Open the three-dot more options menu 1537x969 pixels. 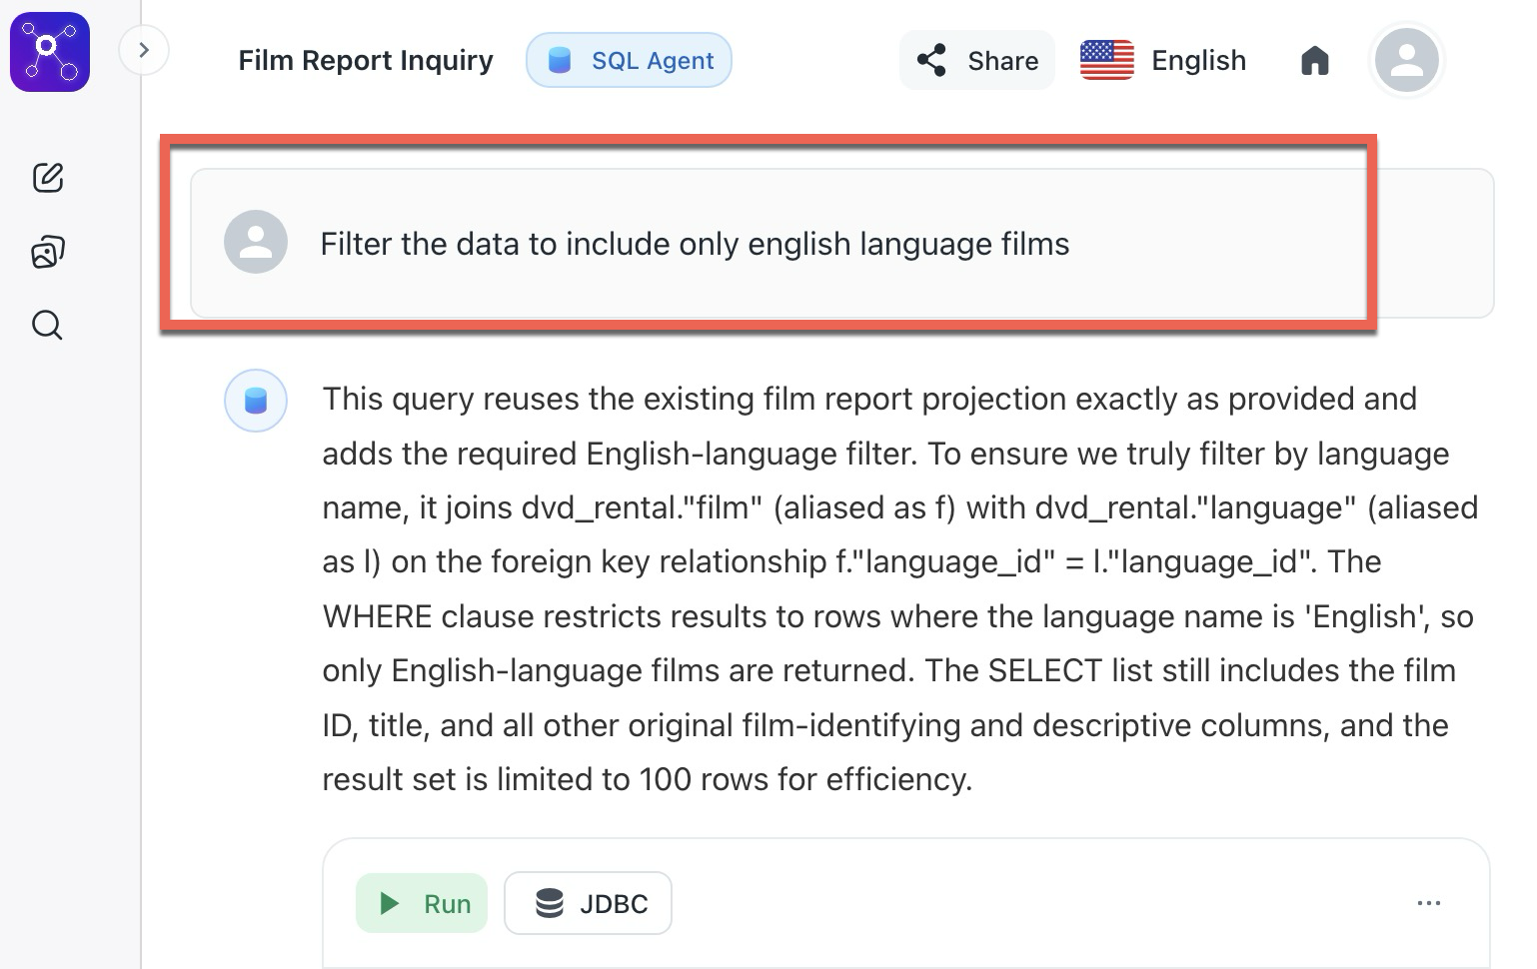point(1429,904)
